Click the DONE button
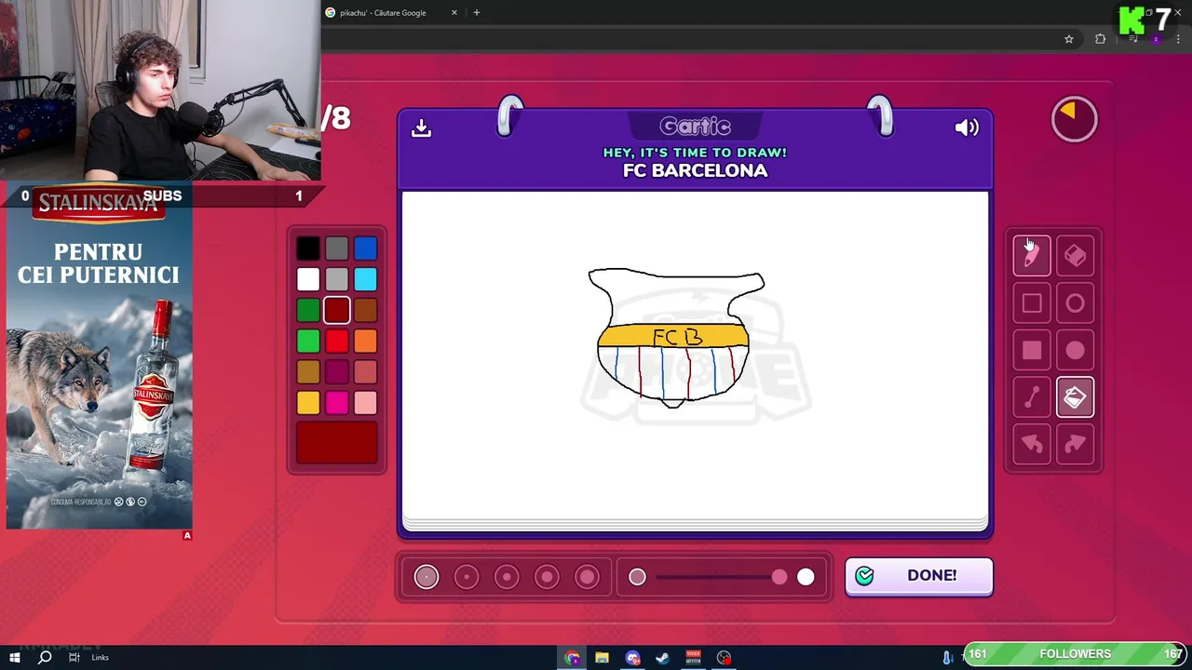 (x=919, y=576)
